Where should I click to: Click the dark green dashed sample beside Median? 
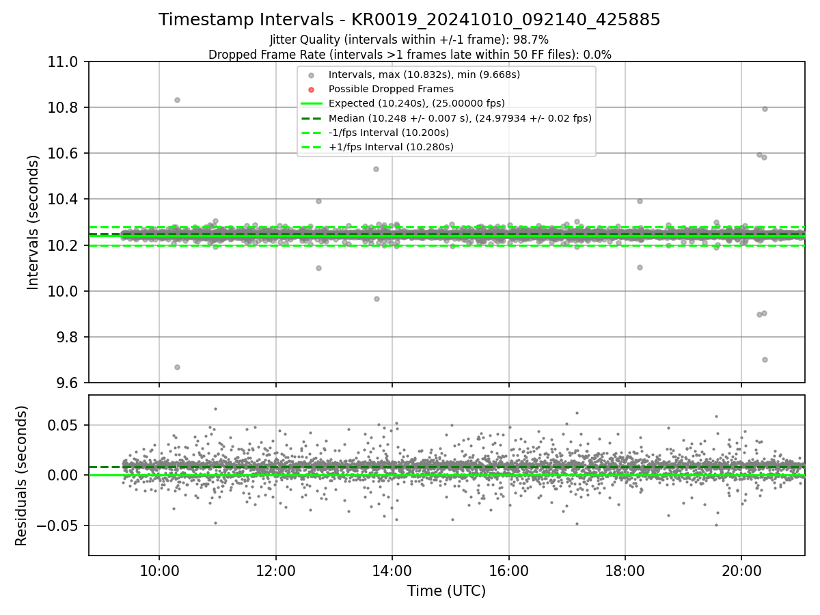click(312, 118)
